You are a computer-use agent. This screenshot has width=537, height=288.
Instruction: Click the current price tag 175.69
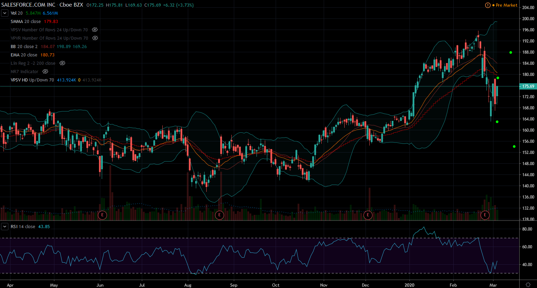coord(528,86)
